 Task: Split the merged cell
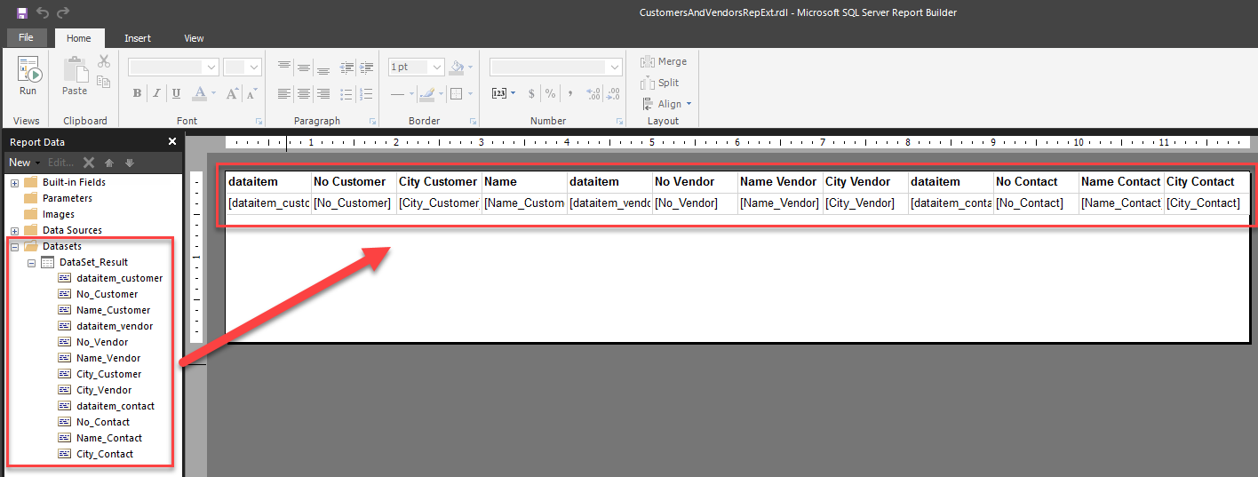coord(660,83)
